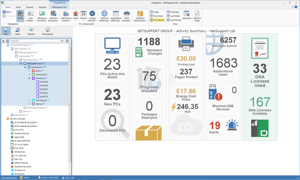The image size is (300, 180).
Task: Set the view period to Today
Action: (x=154, y=12)
